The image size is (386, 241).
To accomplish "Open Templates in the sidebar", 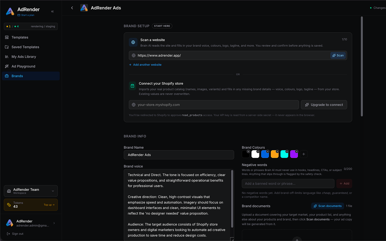I will [31, 37].
